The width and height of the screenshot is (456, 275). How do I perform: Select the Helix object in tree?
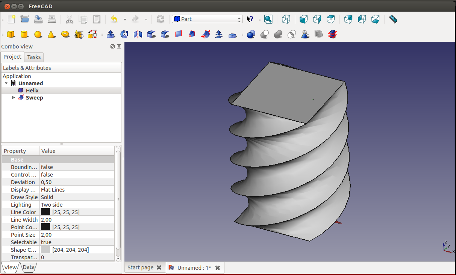[32, 91]
